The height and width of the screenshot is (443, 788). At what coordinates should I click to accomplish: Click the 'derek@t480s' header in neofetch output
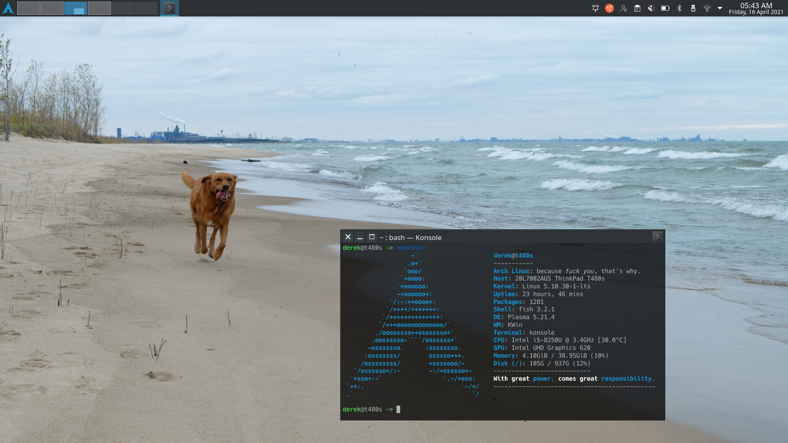point(513,256)
